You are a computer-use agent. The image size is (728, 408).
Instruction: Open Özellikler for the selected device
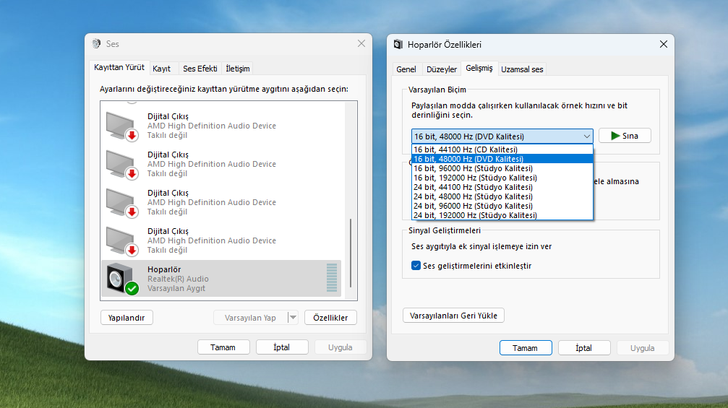[x=330, y=318]
